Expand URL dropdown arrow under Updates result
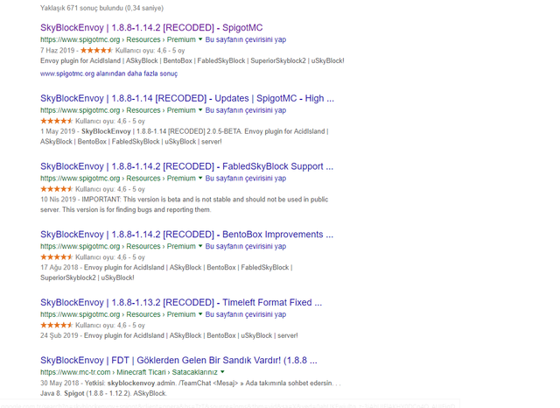560x408 pixels. point(200,110)
